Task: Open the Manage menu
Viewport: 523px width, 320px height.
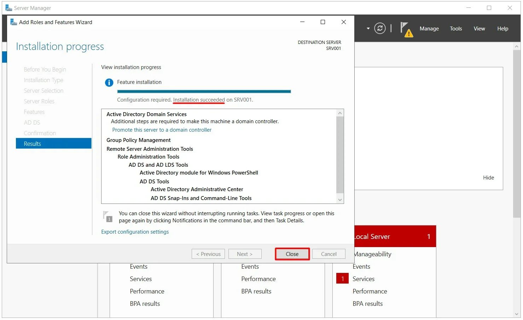Action: click(429, 29)
